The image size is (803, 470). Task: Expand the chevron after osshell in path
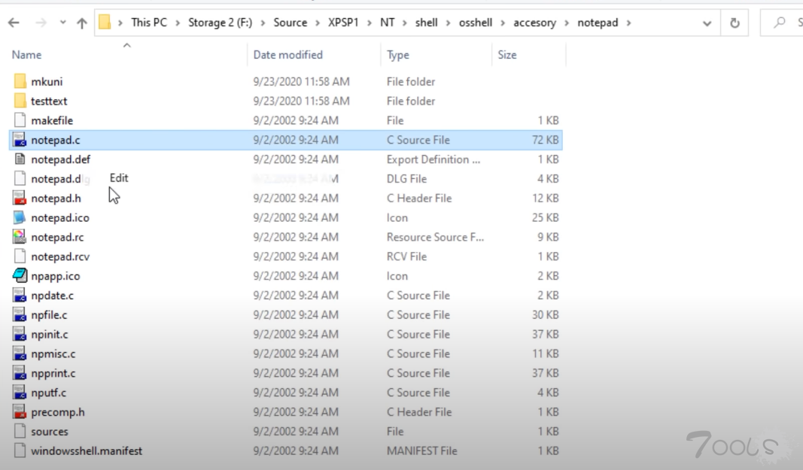[x=503, y=23]
